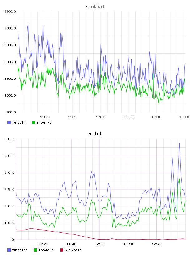Click the blue Outgoing swatch in Mumbai legend
This screenshot has height=255, width=190.
click(9, 250)
